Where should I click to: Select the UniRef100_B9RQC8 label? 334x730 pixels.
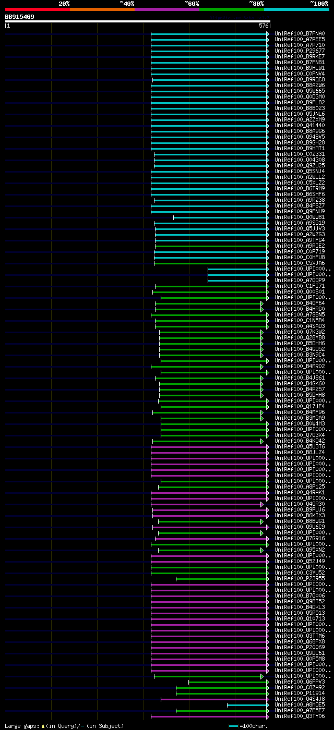point(300,80)
